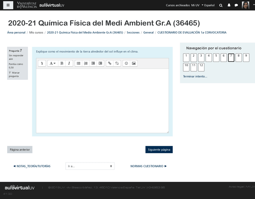Remove the link with the unlink icon
Image resolution: width=255 pixels, height=199 pixels.
(x=117, y=63)
